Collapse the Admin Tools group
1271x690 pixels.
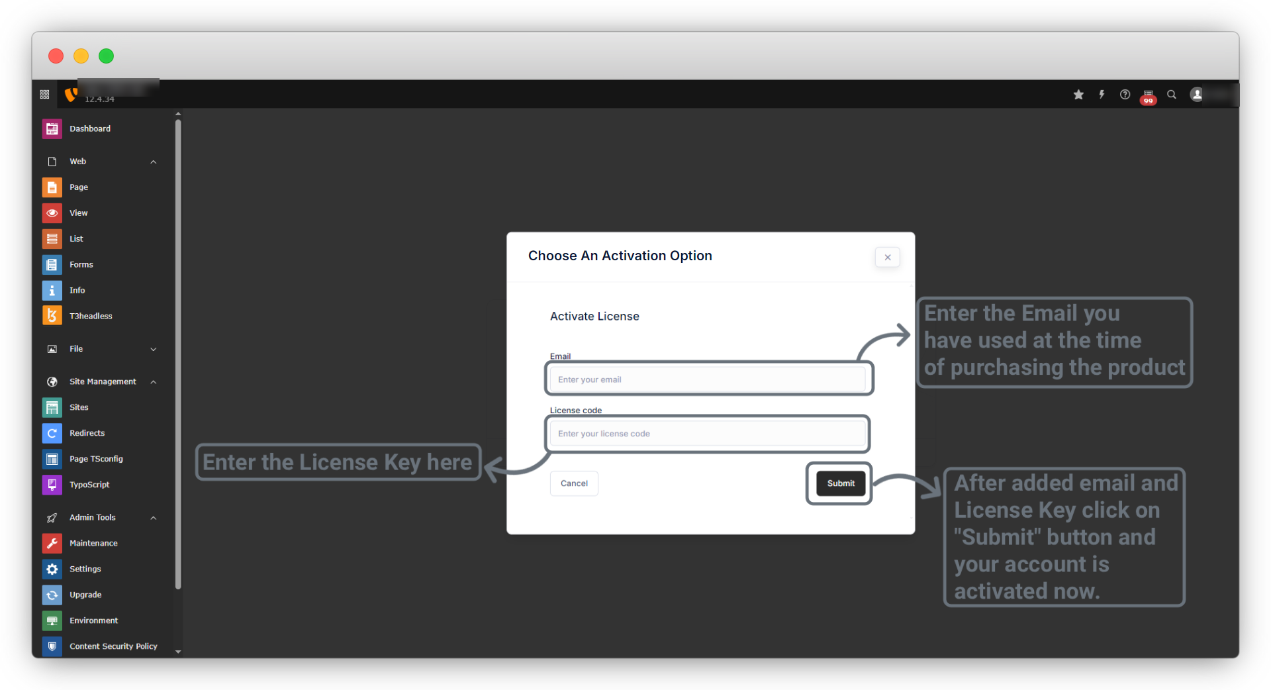coord(153,518)
